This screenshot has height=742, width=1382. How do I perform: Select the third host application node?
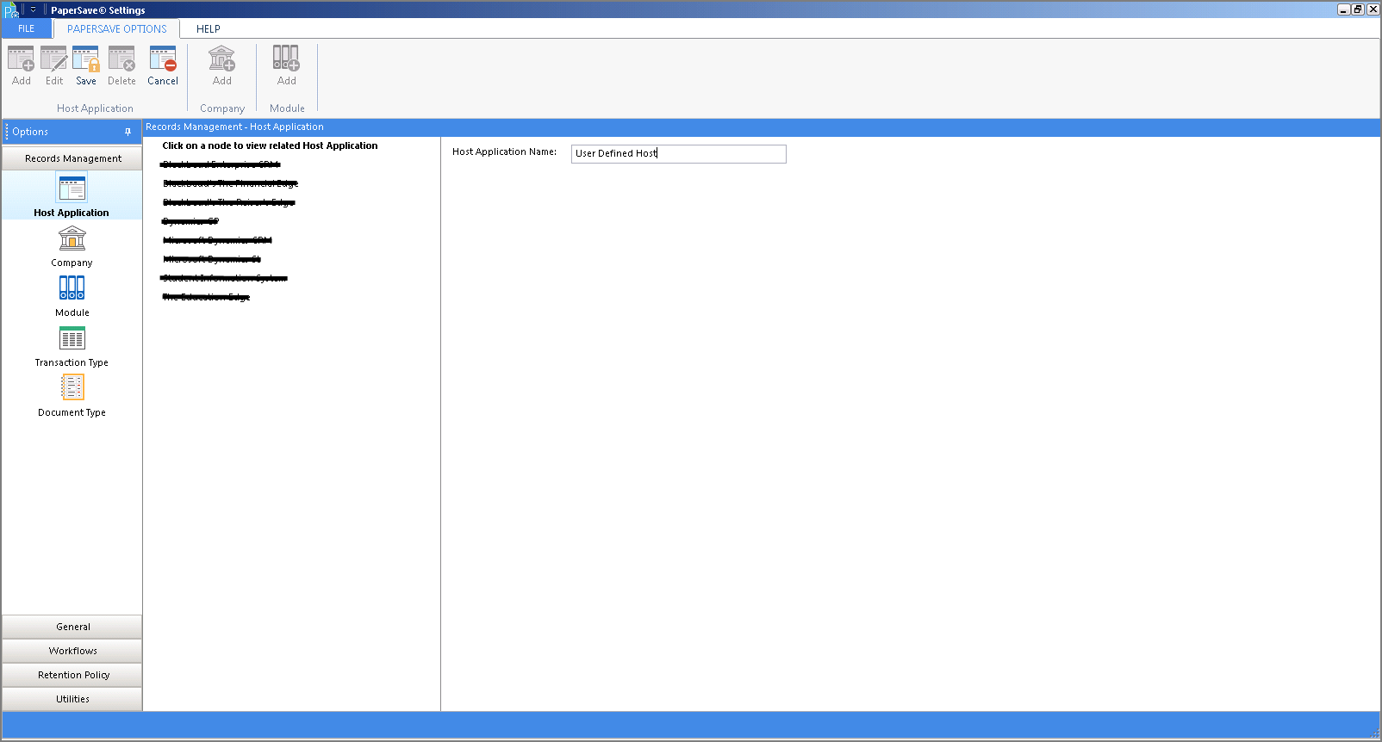228,202
